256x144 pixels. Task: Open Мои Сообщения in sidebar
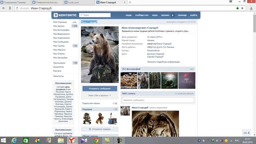61,42
